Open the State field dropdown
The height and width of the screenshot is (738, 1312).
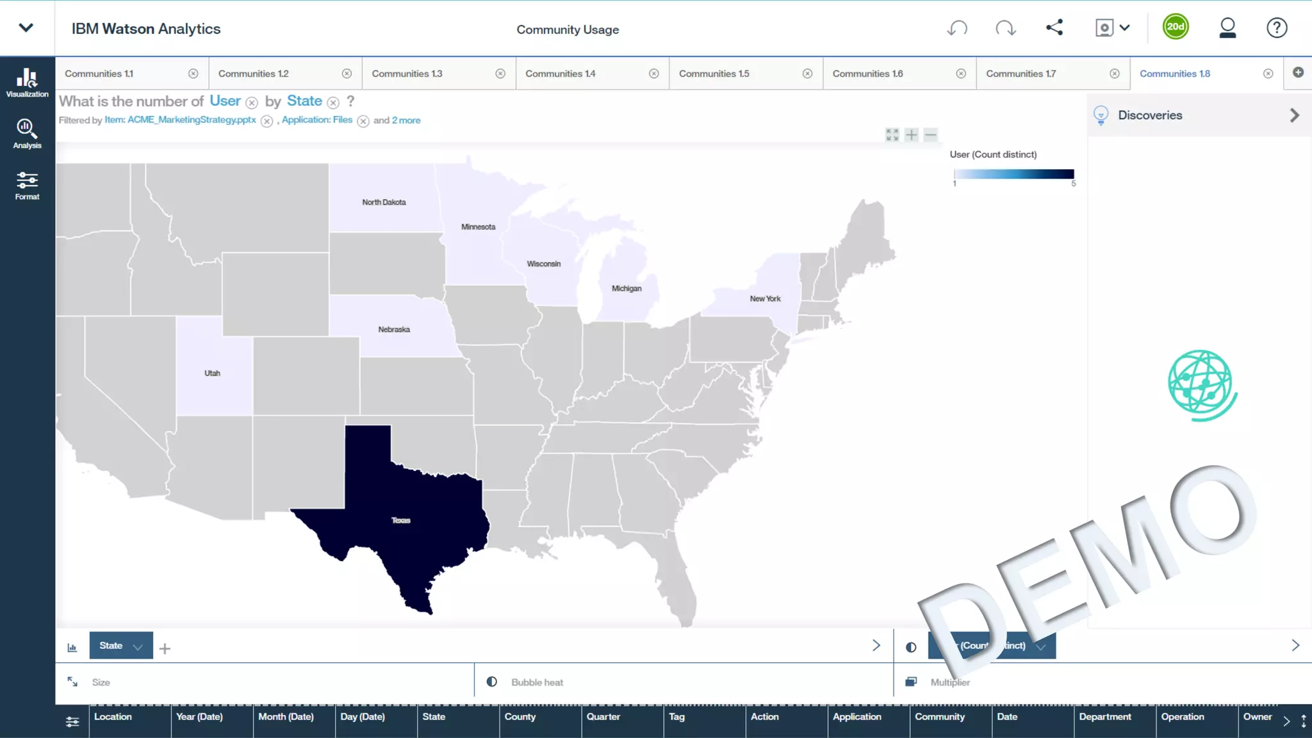137,646
